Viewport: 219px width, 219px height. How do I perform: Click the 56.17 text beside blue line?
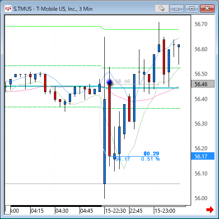(x=123, y=159)
